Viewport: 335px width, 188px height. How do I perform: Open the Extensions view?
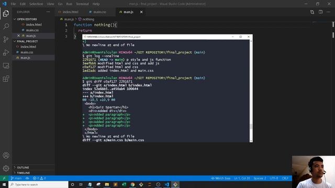click(6, 79)
